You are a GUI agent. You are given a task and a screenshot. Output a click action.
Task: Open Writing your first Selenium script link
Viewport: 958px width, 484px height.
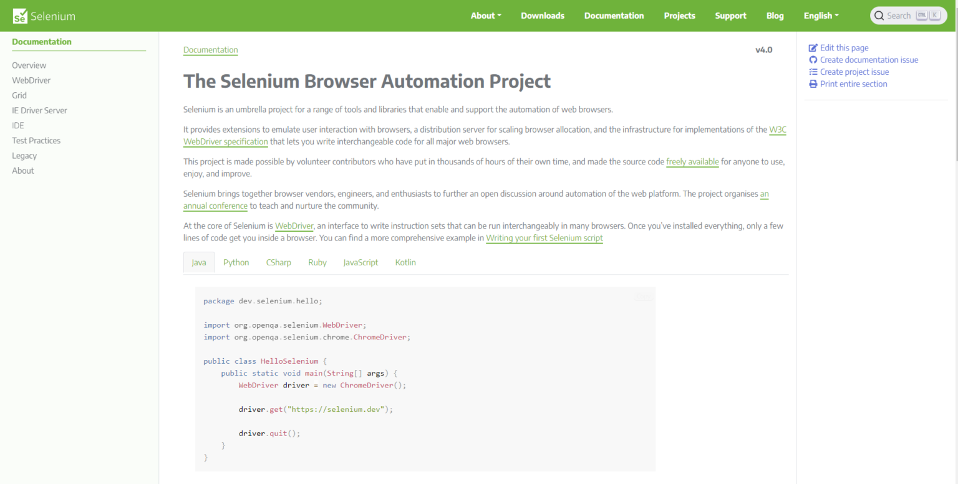click(544, 238)
